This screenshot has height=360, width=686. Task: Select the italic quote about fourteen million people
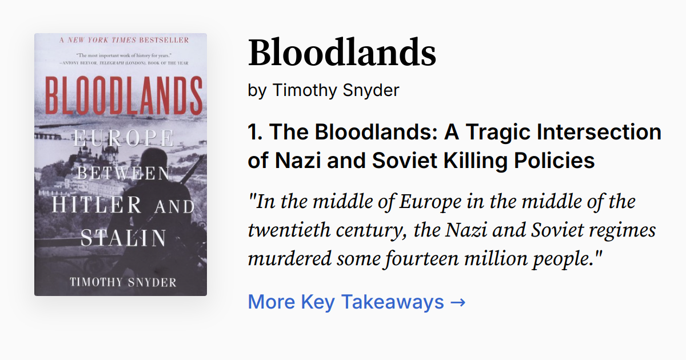click(x=450, y=230)
